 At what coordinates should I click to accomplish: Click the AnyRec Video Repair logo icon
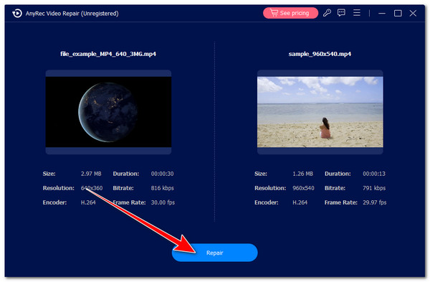point(17,13)
